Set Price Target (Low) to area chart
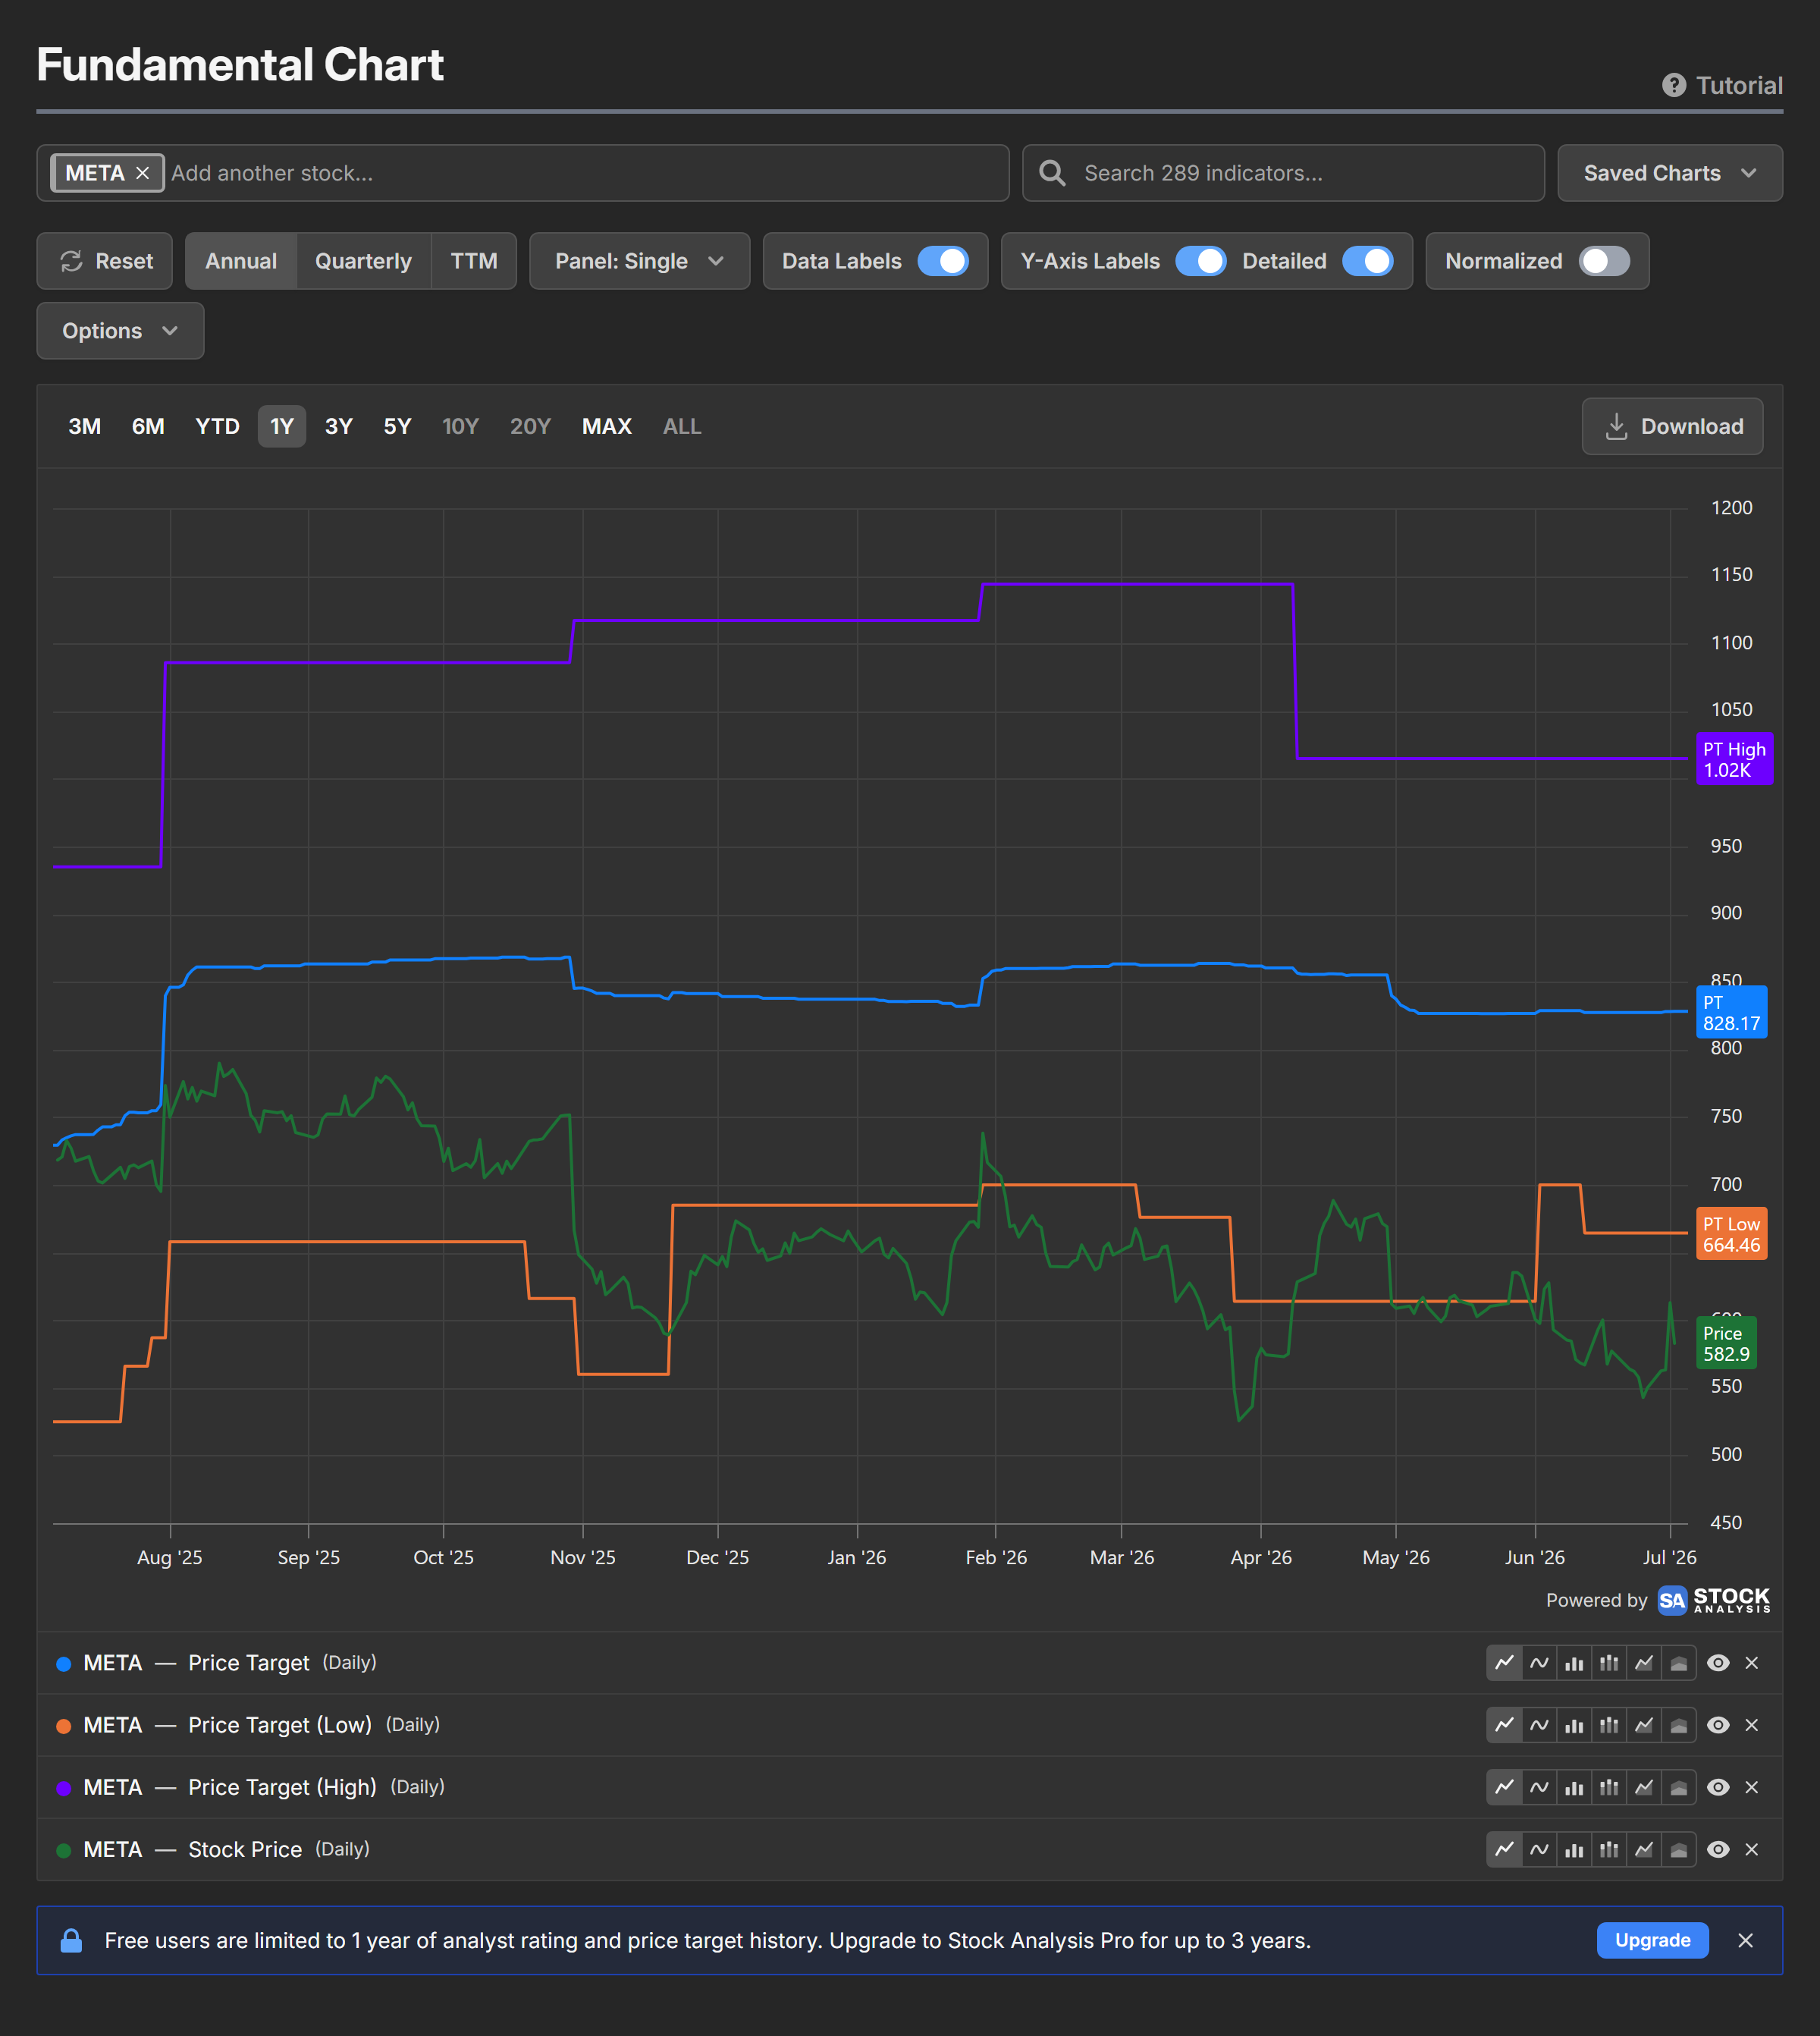Screen dimensions: 1820x2036 coord(1644,1725)
